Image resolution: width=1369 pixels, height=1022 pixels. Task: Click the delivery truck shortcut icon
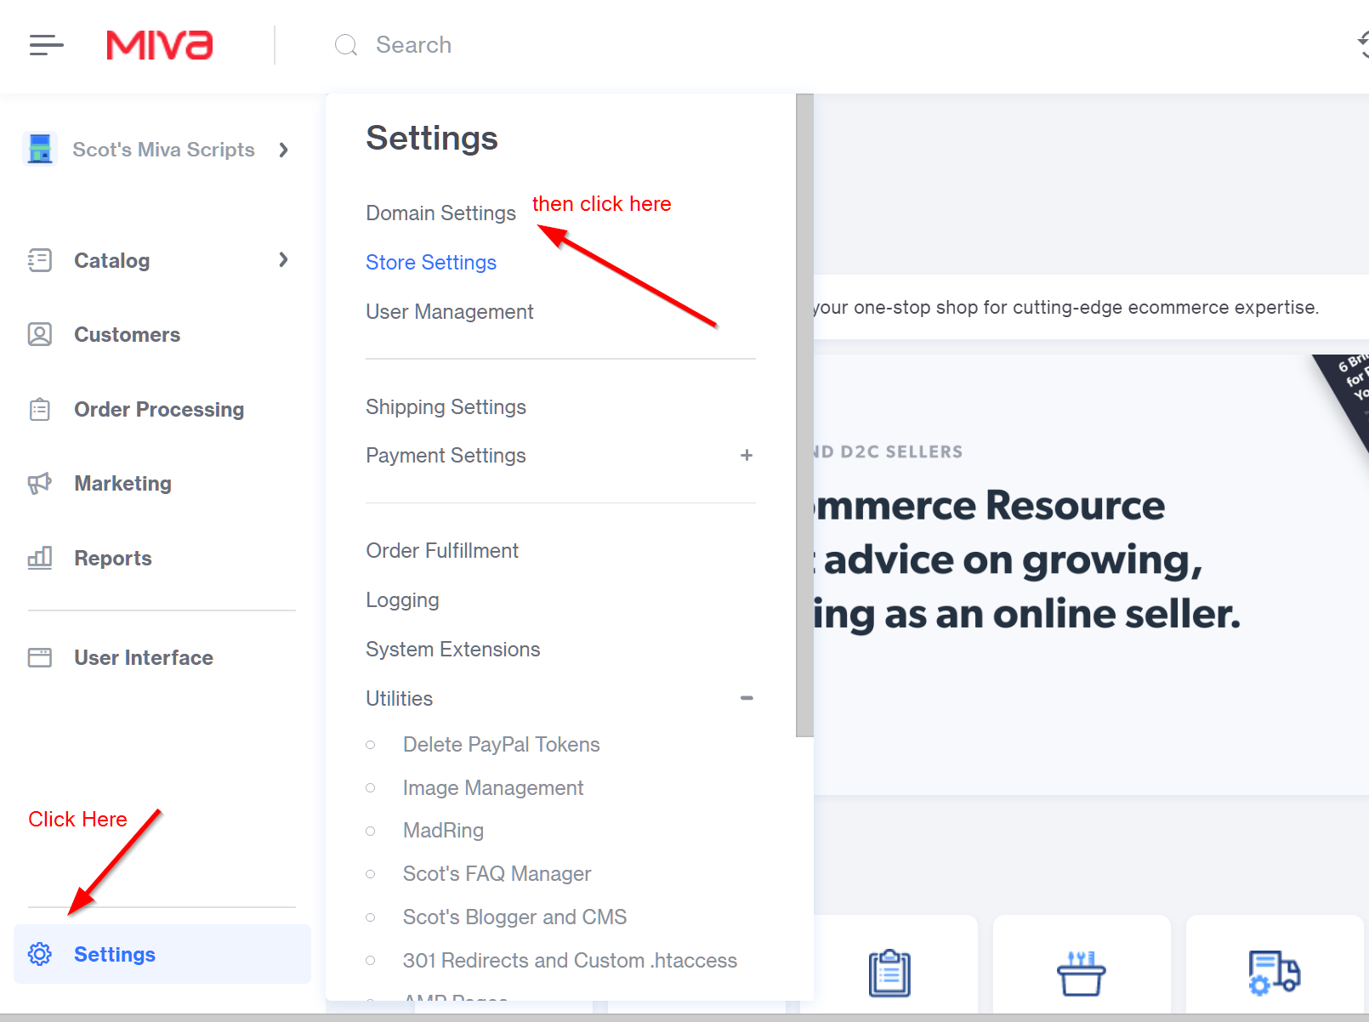coord(1274,973)
